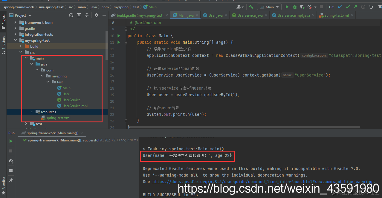Close the Main.java editor tab

197,15
